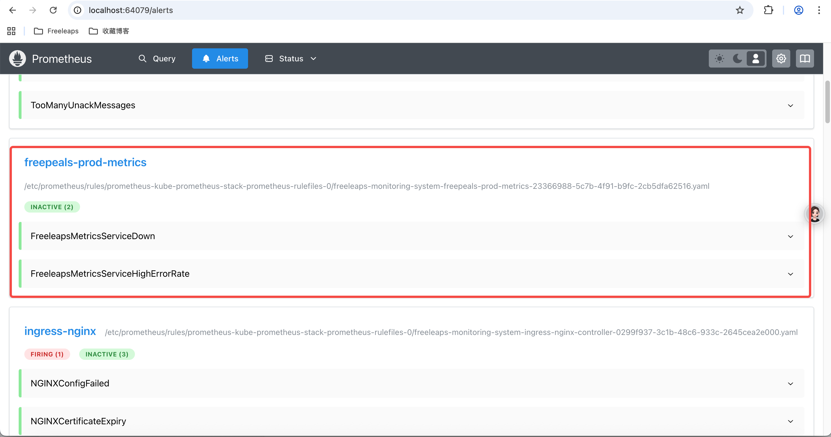Open browser apps grid icon

tap(11, 31)
